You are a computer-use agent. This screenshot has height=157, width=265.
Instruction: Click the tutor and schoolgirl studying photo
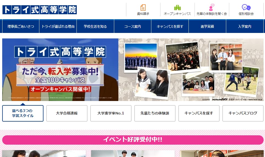pyautogui.click(x=153, y=83)
